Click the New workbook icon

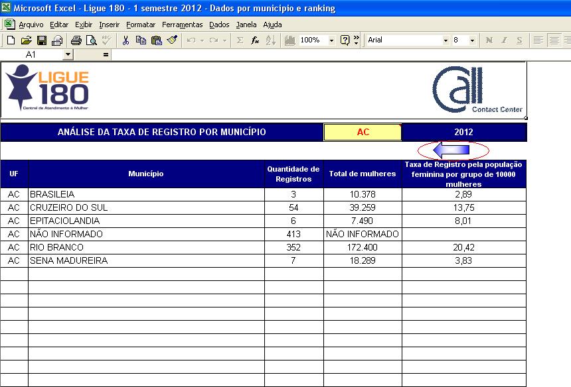pos(11,40)
